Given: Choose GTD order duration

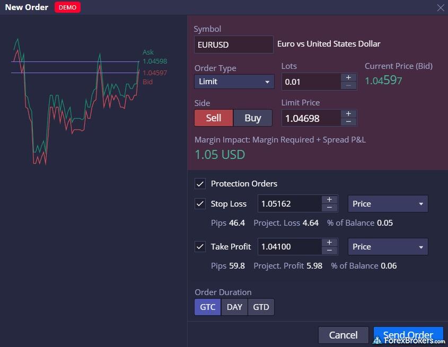Looking at the screenshot, I should [261, 307].
